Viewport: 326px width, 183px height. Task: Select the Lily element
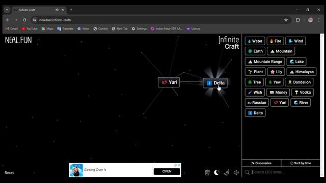pos(276,72)
